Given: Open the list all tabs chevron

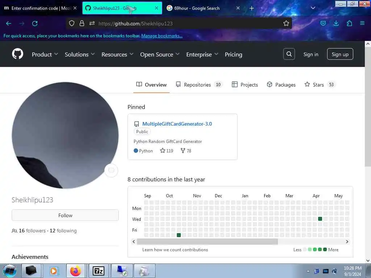Looking at the screenshot, I should 313,8.
